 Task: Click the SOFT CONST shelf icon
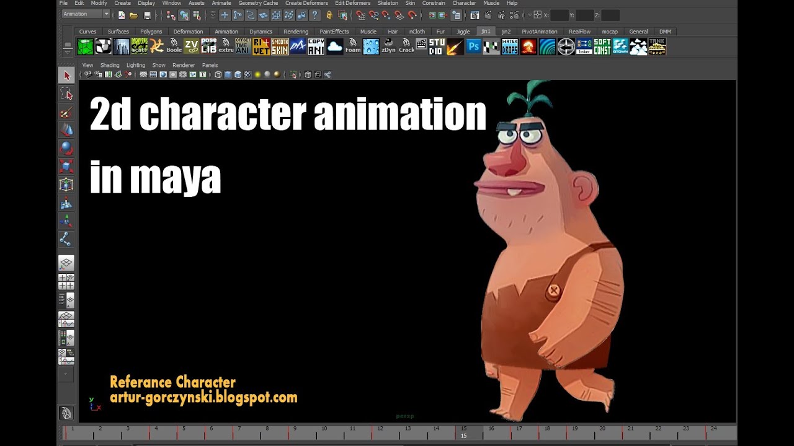(602, 46)
